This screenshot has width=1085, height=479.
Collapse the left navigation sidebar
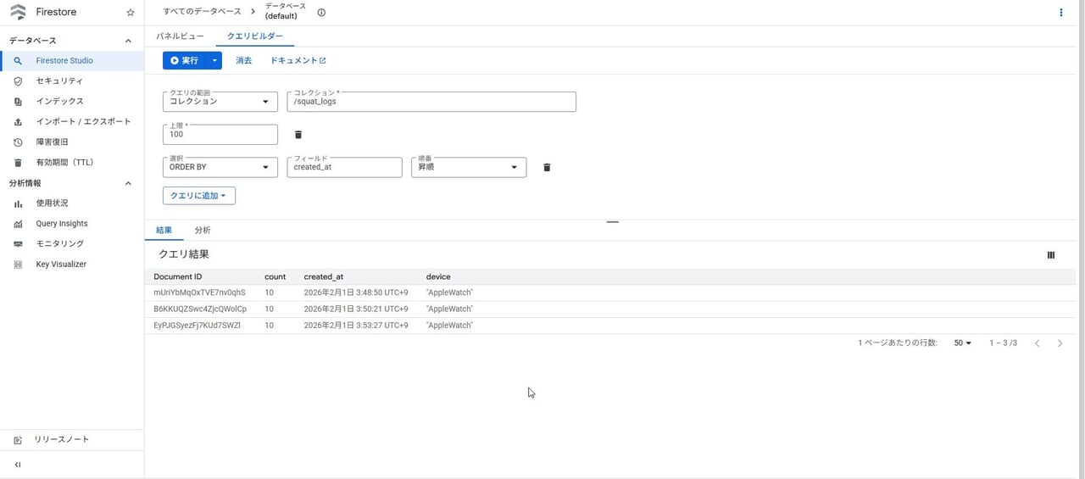tap(18, 465)
